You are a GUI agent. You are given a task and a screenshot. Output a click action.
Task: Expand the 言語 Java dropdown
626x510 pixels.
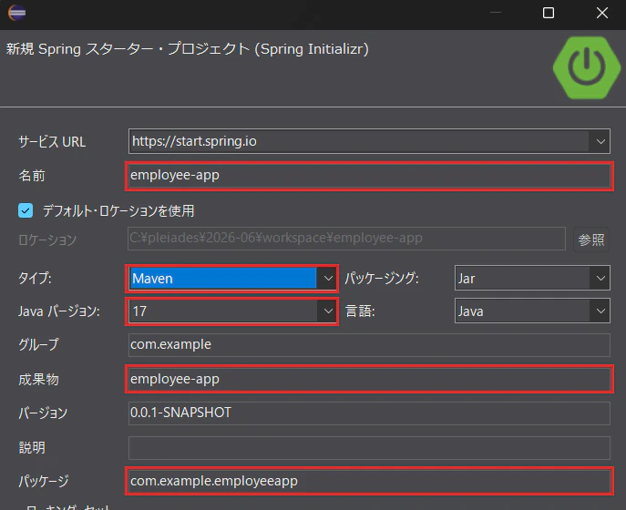point(600,311)
